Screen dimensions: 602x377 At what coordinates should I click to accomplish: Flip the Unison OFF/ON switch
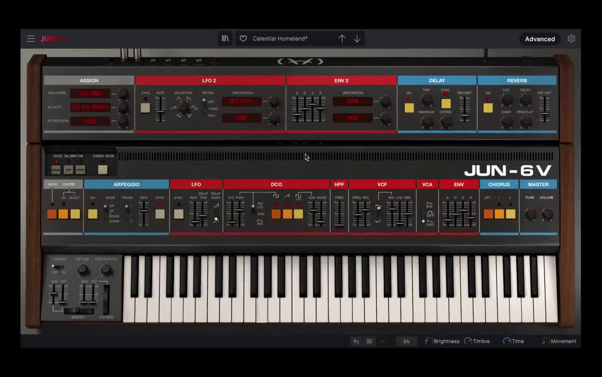pyautogui.click(x=58, y=267)
